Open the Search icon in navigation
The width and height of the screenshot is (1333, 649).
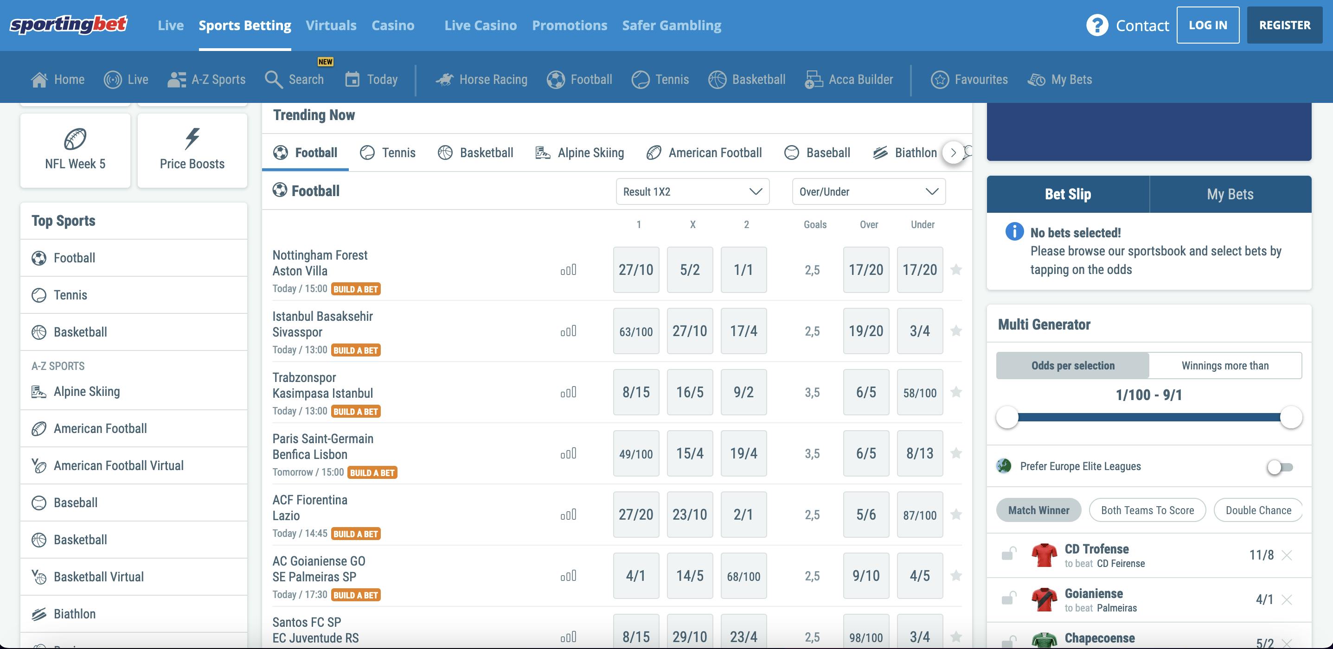click(x=273, y=80)
